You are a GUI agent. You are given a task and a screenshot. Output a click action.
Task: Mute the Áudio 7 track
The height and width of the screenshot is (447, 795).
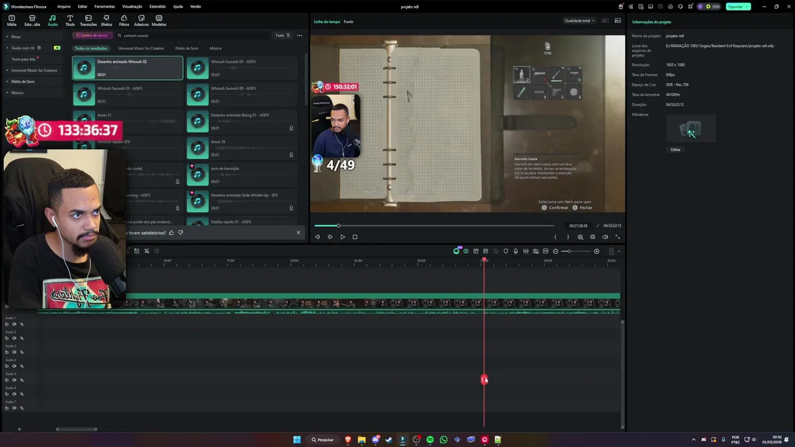click(x=14, y=408)
